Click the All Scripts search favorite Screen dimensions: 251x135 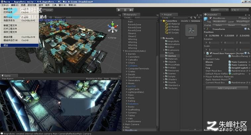click(x=172, y=33)
